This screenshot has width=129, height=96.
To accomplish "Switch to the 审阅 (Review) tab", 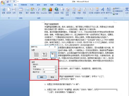I will 45,5.
